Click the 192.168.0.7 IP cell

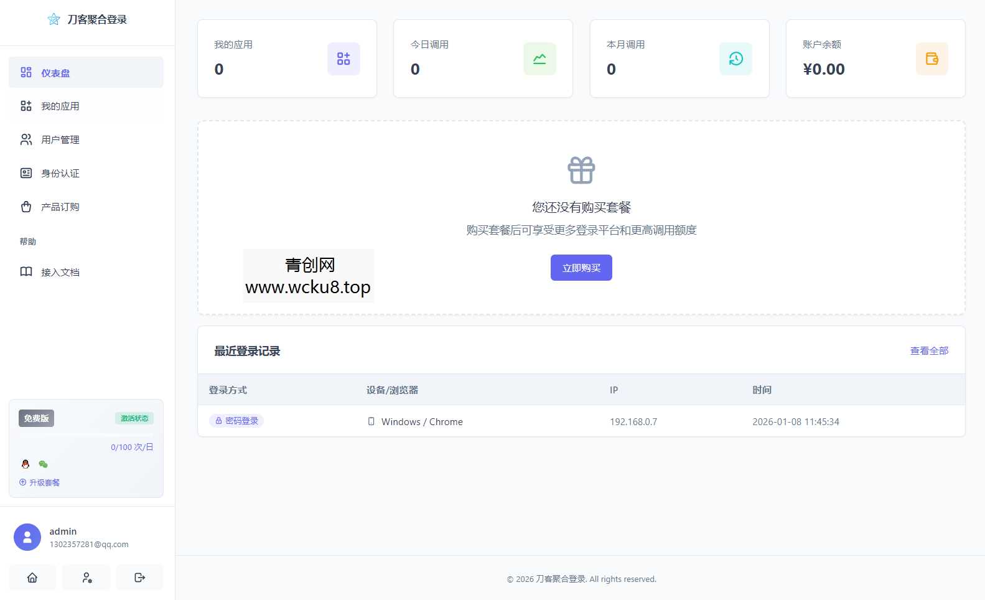[633, 421]
